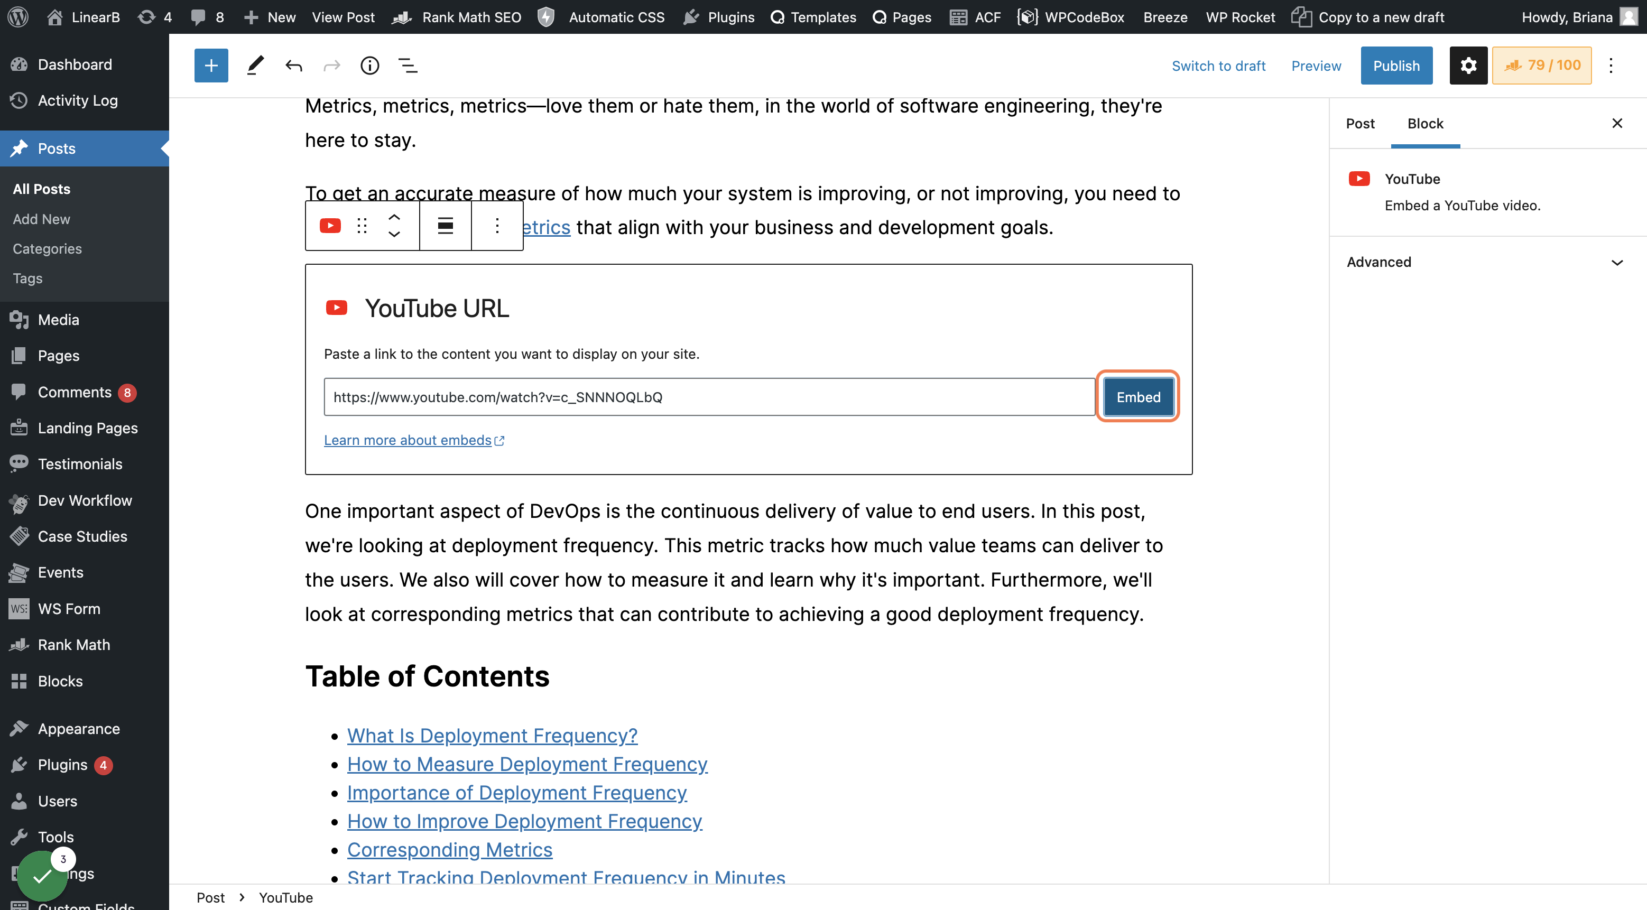Open WPCodeBox in admin bar
Image resolution: width=1647 pixels, height=910 pixels.
point(1071,16)
